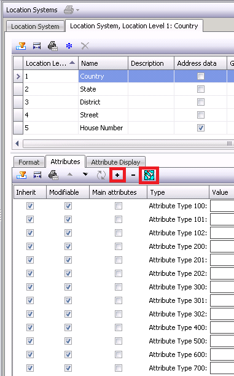Switch to the Location System tab
This screenshot has height=376, width=234.
click(x=35, y=26)
